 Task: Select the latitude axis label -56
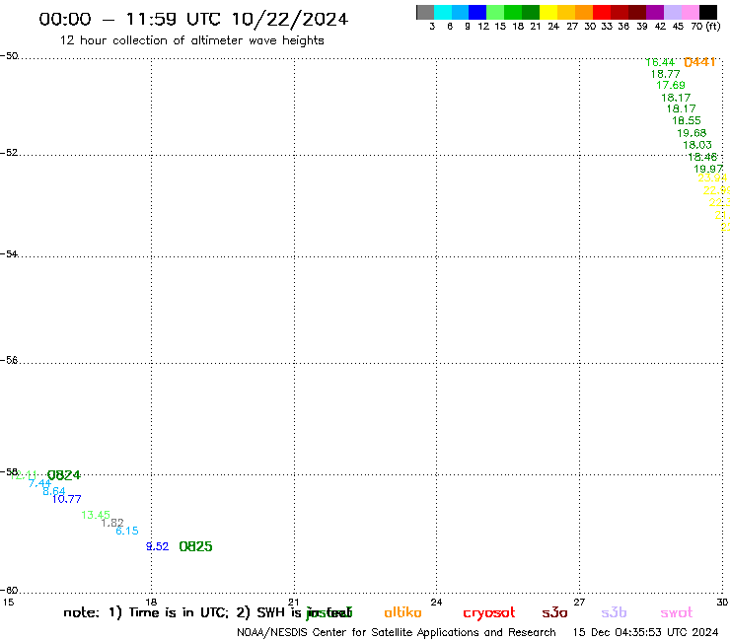point(9,360)
